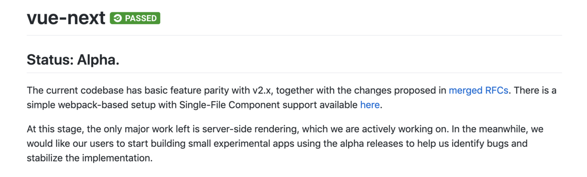Click the divider line below vue-next heading
This screenshot has width=587, height=177.
point(294,35)
